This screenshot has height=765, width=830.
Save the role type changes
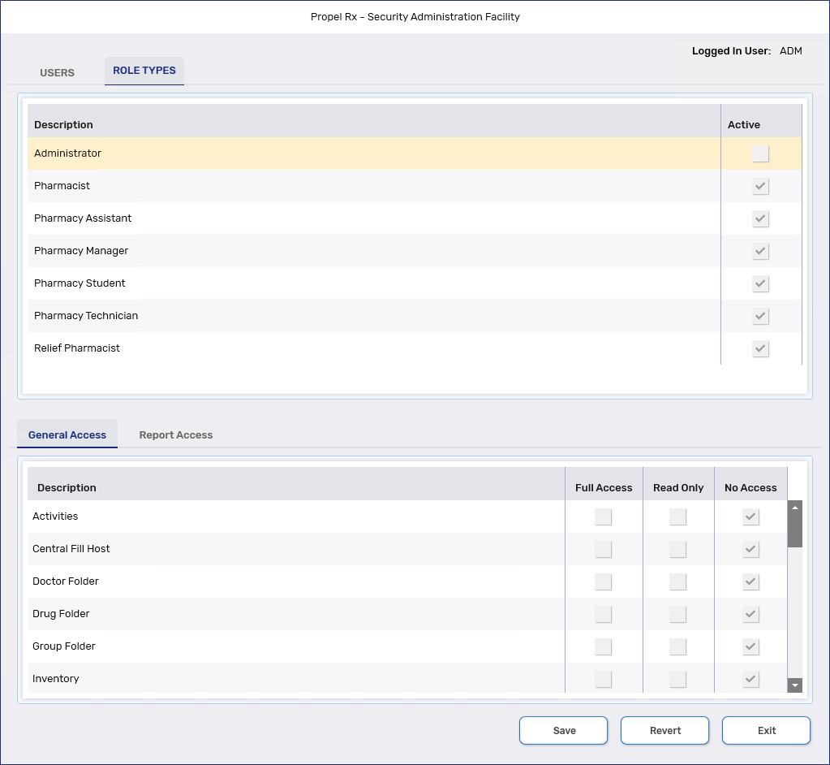tap(563, 730)
